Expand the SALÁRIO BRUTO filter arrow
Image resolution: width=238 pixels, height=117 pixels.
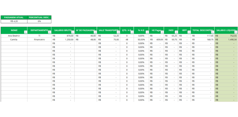tap(73, 32)
